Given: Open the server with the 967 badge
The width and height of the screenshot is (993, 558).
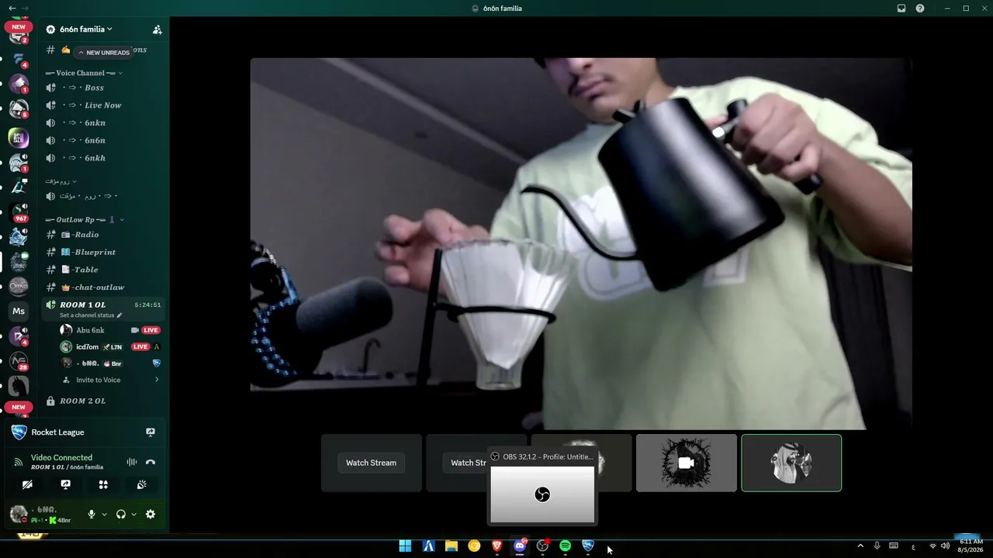Looking at the screenshot, I should (19, 212).
